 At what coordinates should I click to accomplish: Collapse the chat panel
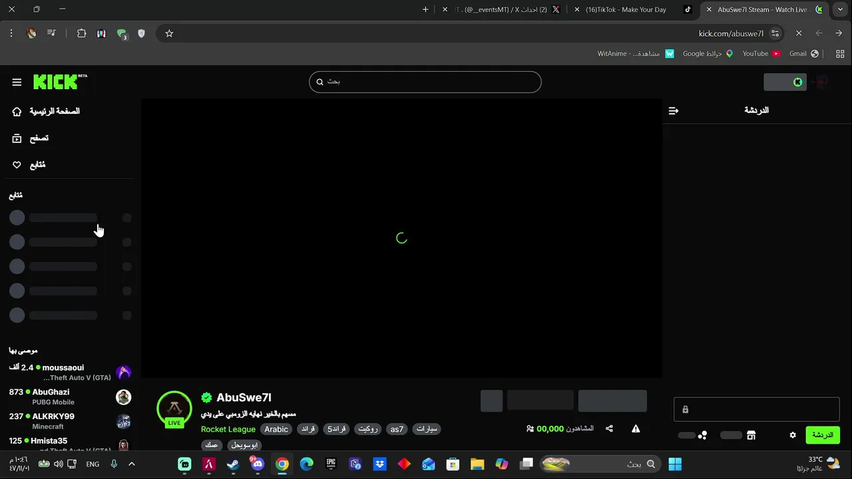click(x=674, y=110)
